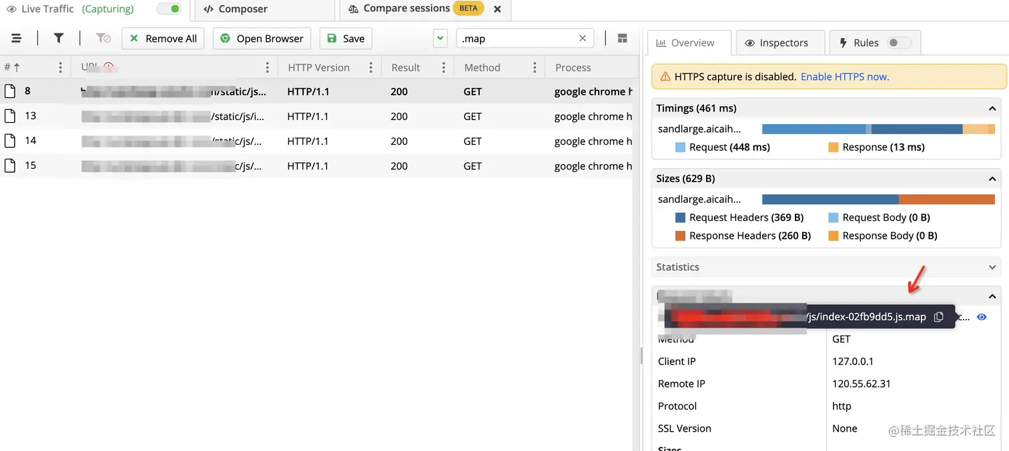Close the Compare sessions tab
Image resolution: width=1009 pixels, height=451 pixels.
tap(497, 9)
